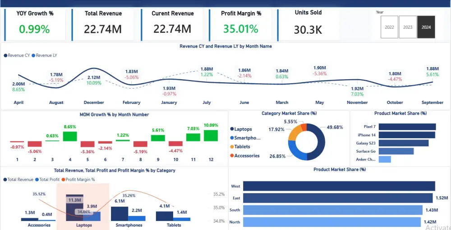
Task: Select the West region bar
Action: 339,186
